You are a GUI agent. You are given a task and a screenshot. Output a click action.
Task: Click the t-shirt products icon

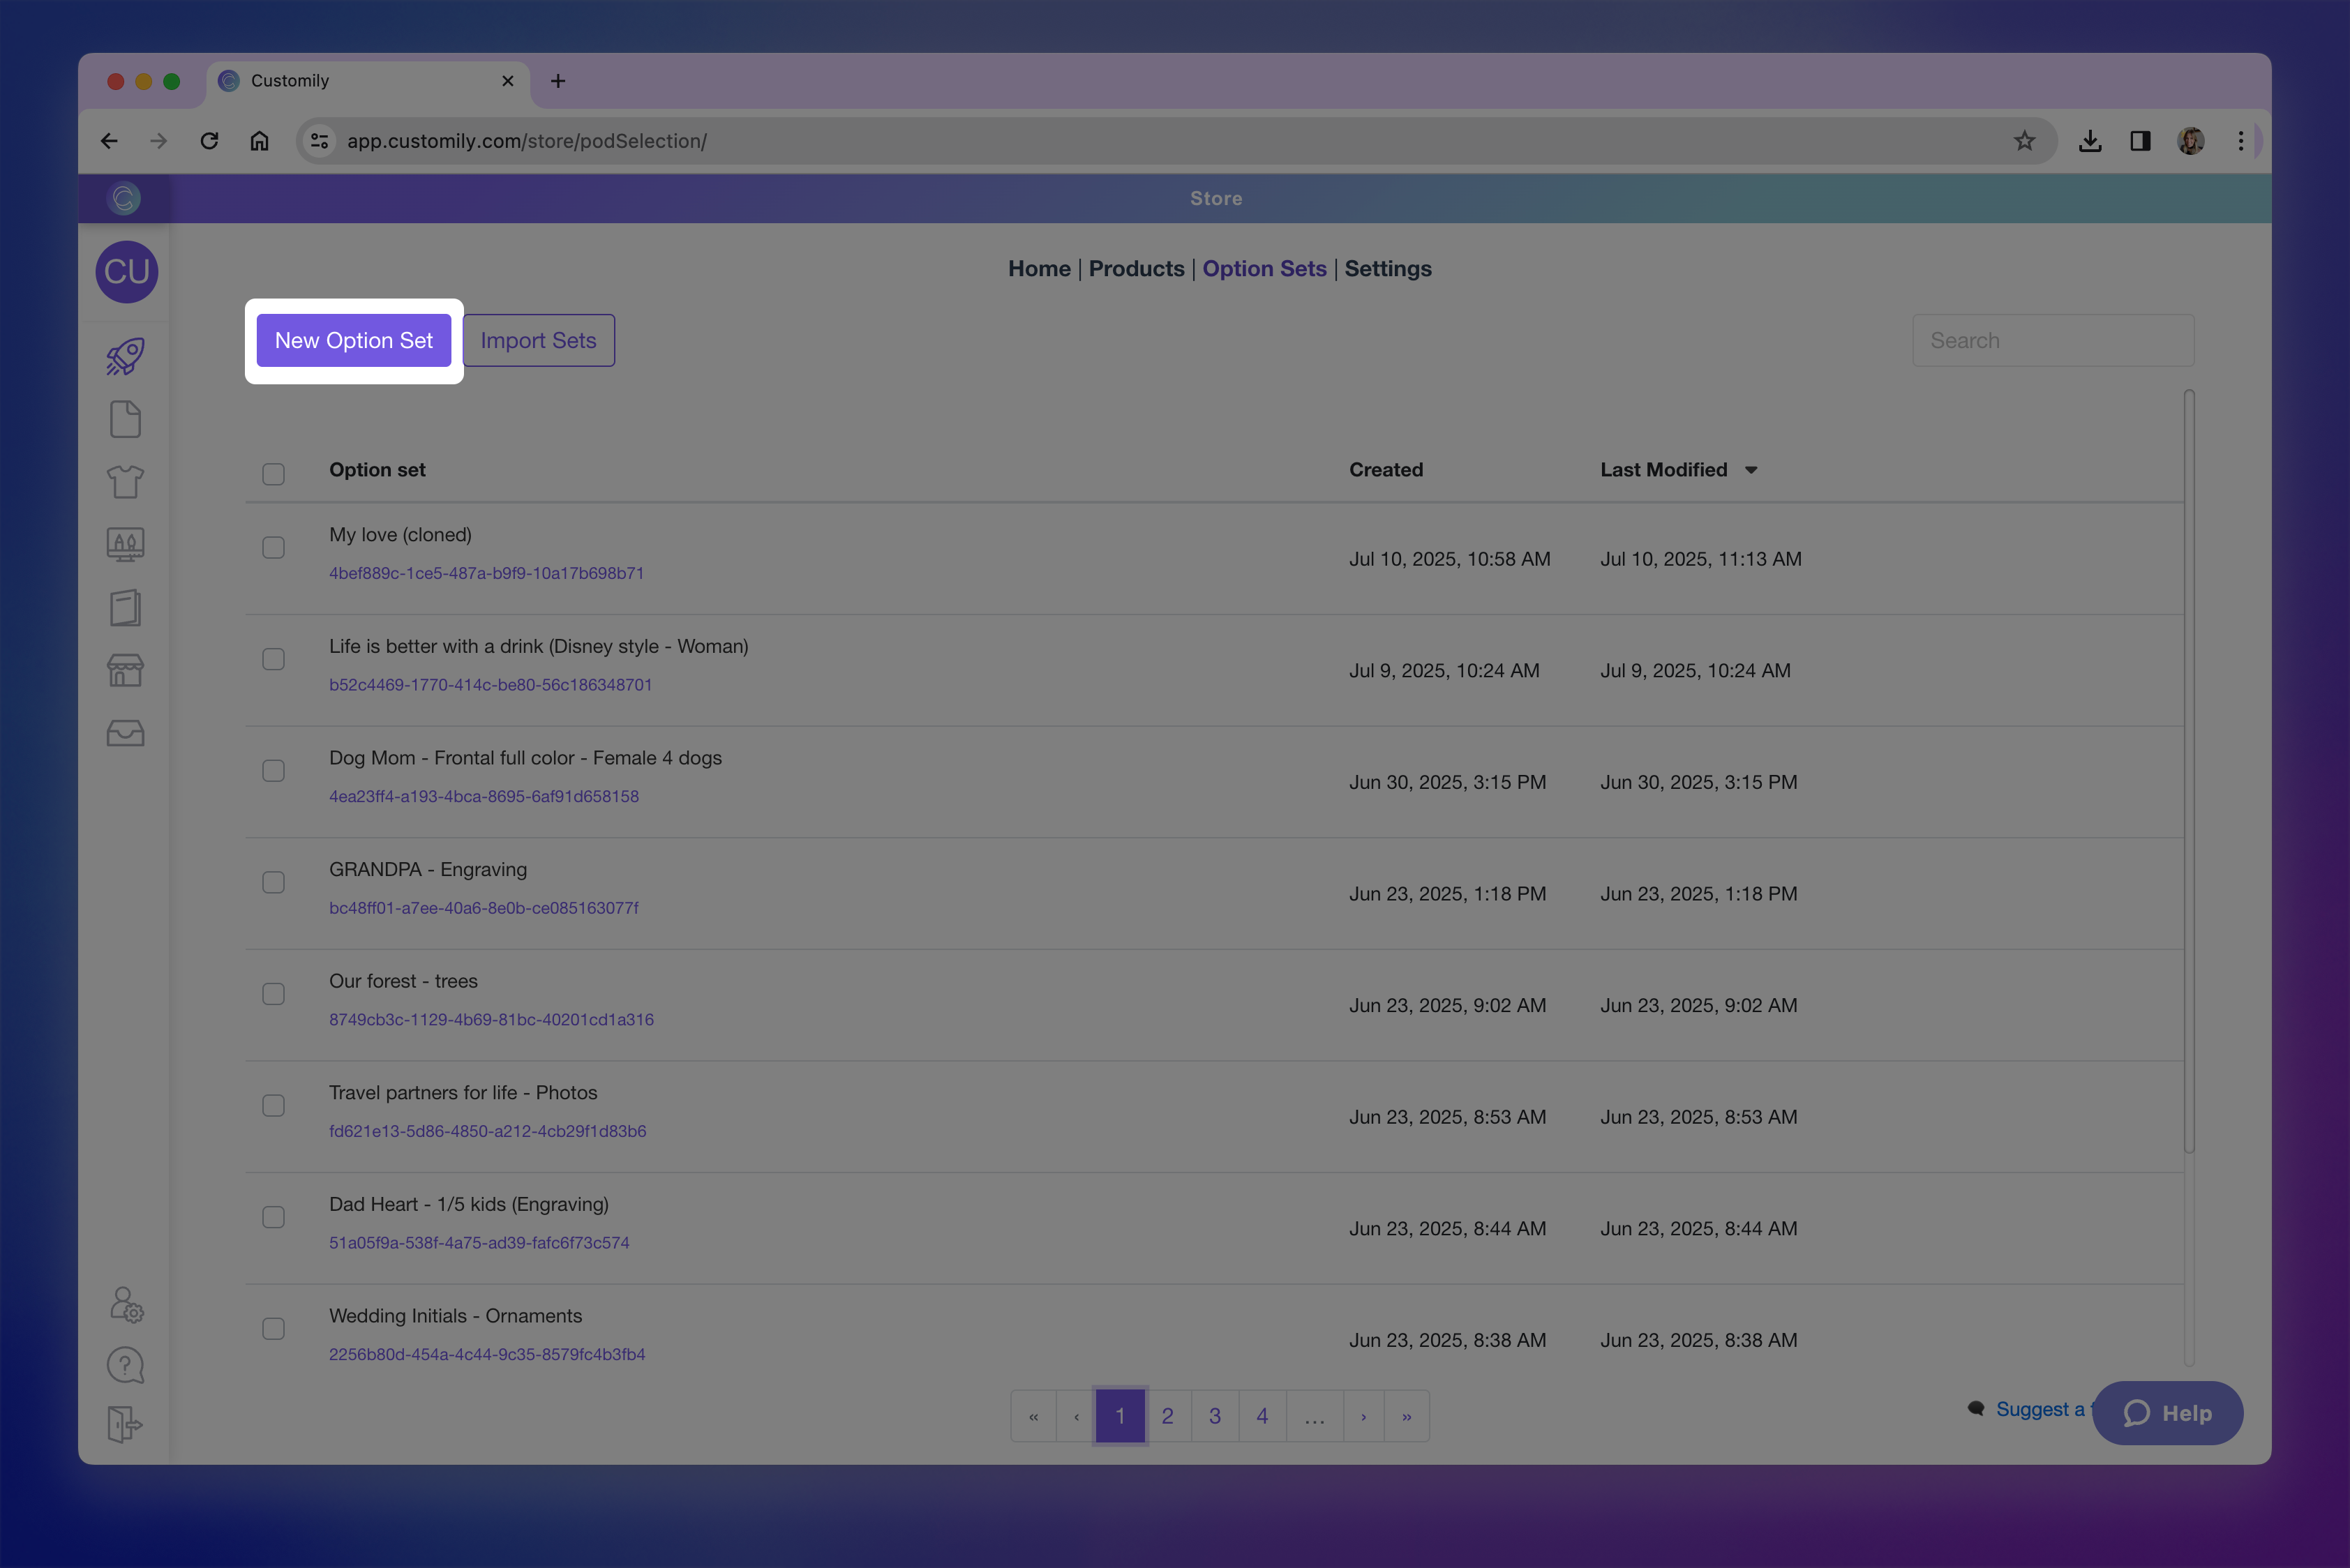point(126,482)
